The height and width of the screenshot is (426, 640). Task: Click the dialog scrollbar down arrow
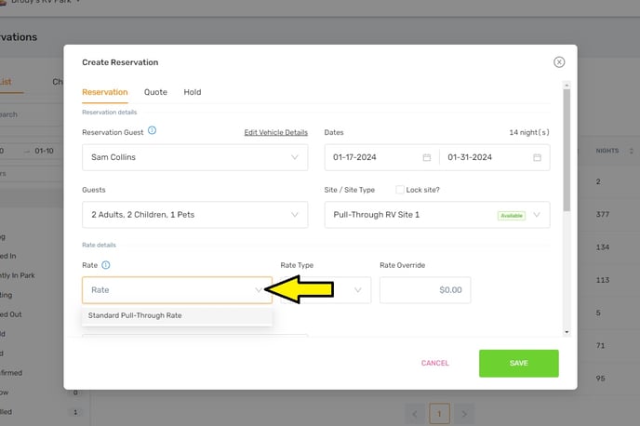tap(567, 332)
